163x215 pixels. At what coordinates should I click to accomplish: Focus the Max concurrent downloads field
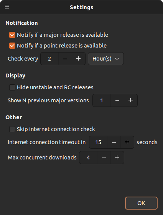click(x=88, y=158)
